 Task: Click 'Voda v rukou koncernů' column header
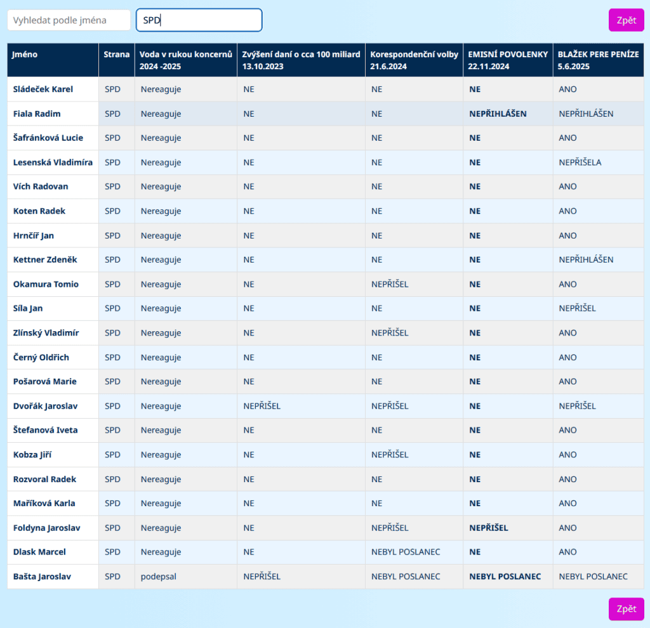tap(185, 60)
